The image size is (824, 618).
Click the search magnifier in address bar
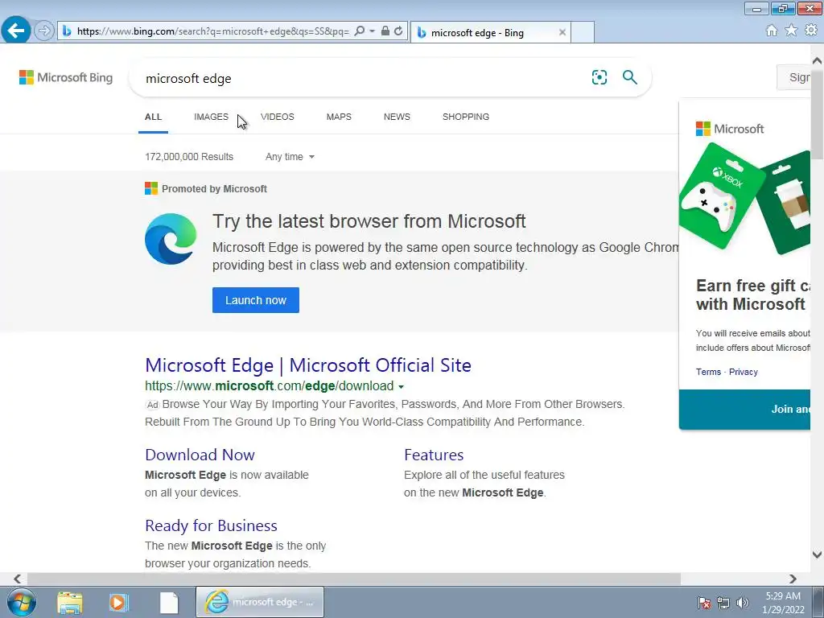pos(360,31)
